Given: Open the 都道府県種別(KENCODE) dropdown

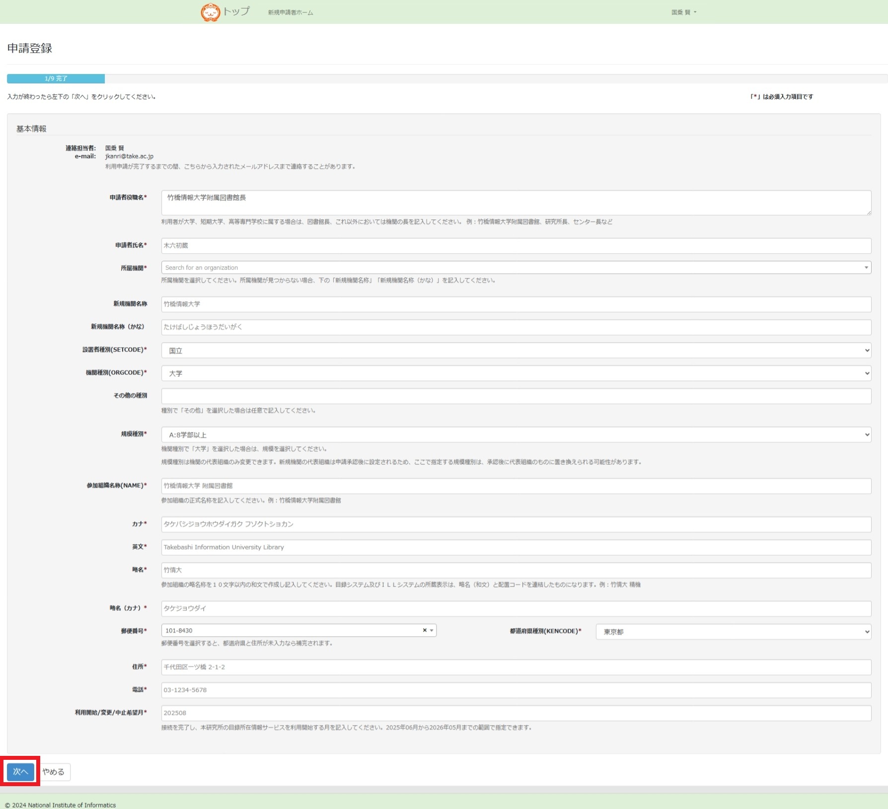Looking at the screenshot, I should coord(734,632).
